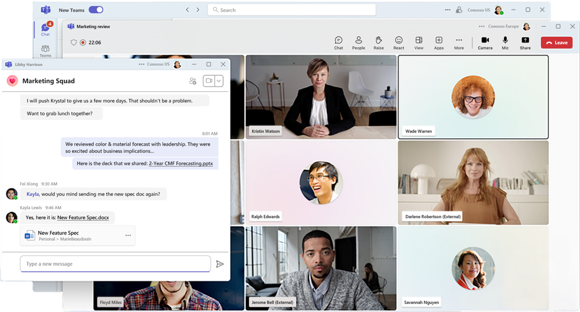This screenshot has width=580, height=312.
Task: Expand video call dropdown arrow in chat
Action: (x=219, y=81)
